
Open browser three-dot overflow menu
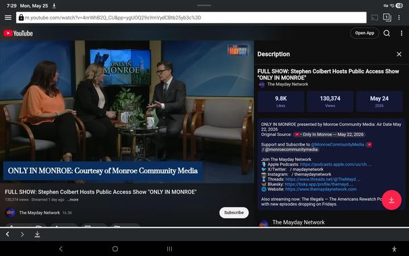pyautogui.click(x=399, y=18)
